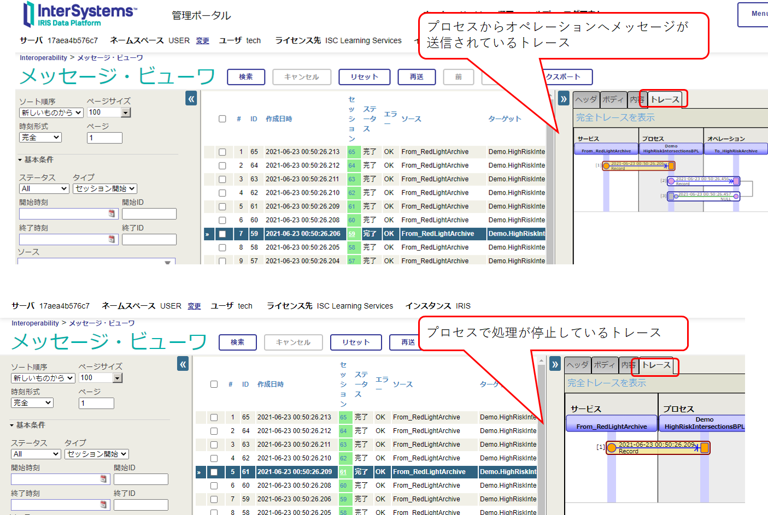Click orange circle trace node in lower diagram
The height and width of the screenshot is (515, 768).
click(x=612, y=448)
